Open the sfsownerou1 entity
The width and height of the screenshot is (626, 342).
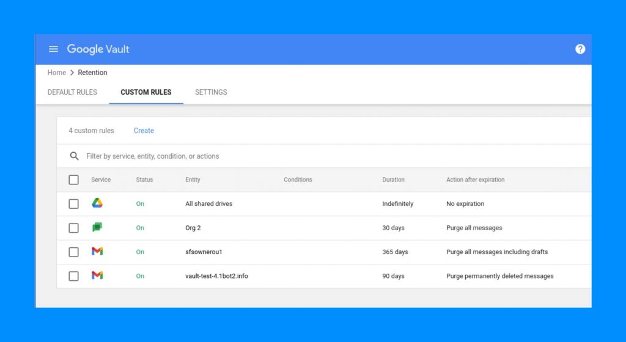coord(204,252)
